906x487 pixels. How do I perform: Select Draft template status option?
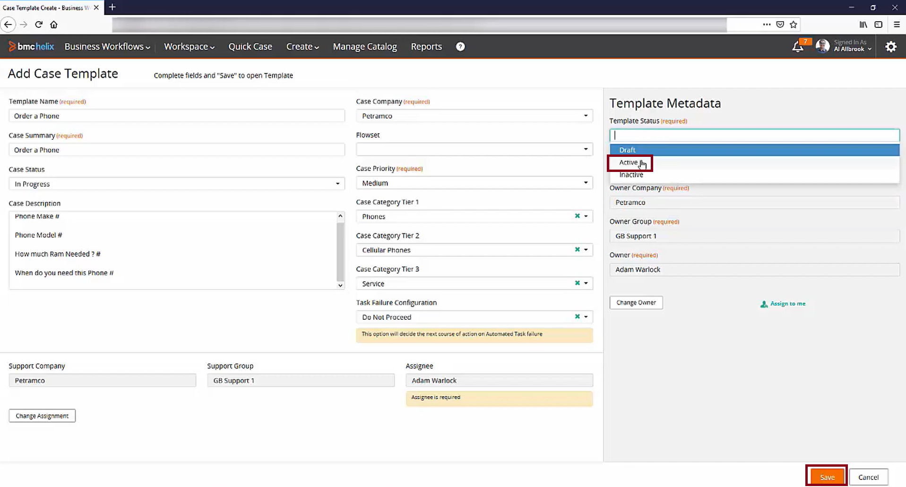[754, 150]
